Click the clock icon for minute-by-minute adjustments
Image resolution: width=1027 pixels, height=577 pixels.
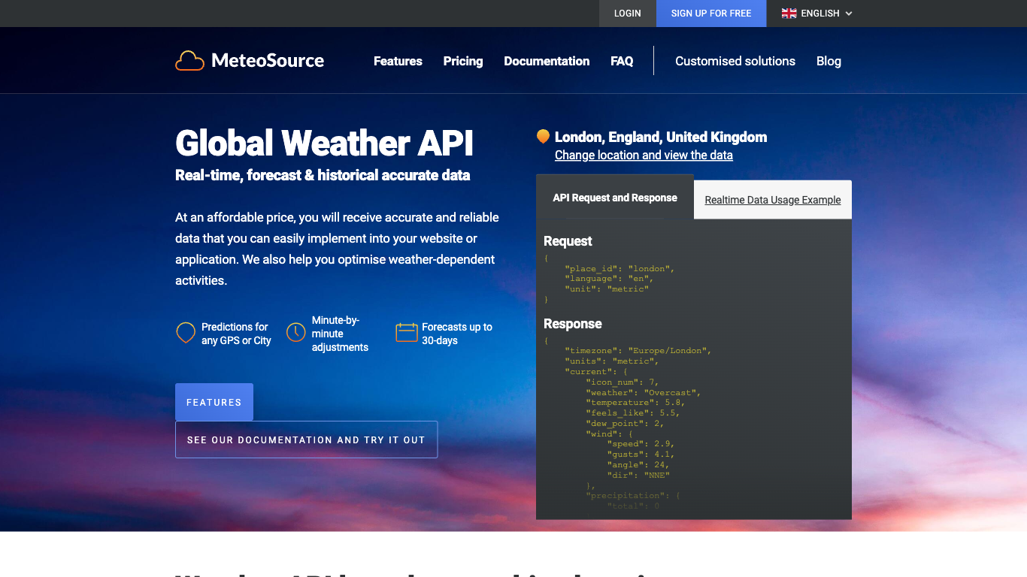click(x=296, y=332)
